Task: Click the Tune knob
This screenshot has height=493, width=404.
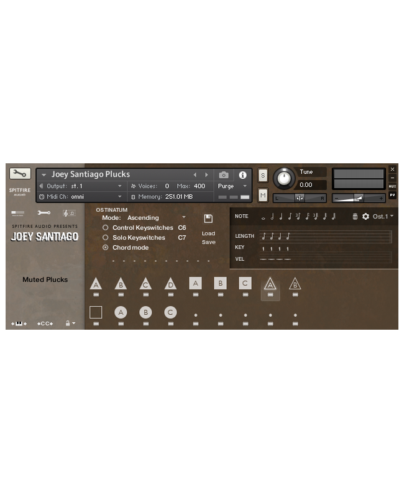Action: click(x=284, y=178)
